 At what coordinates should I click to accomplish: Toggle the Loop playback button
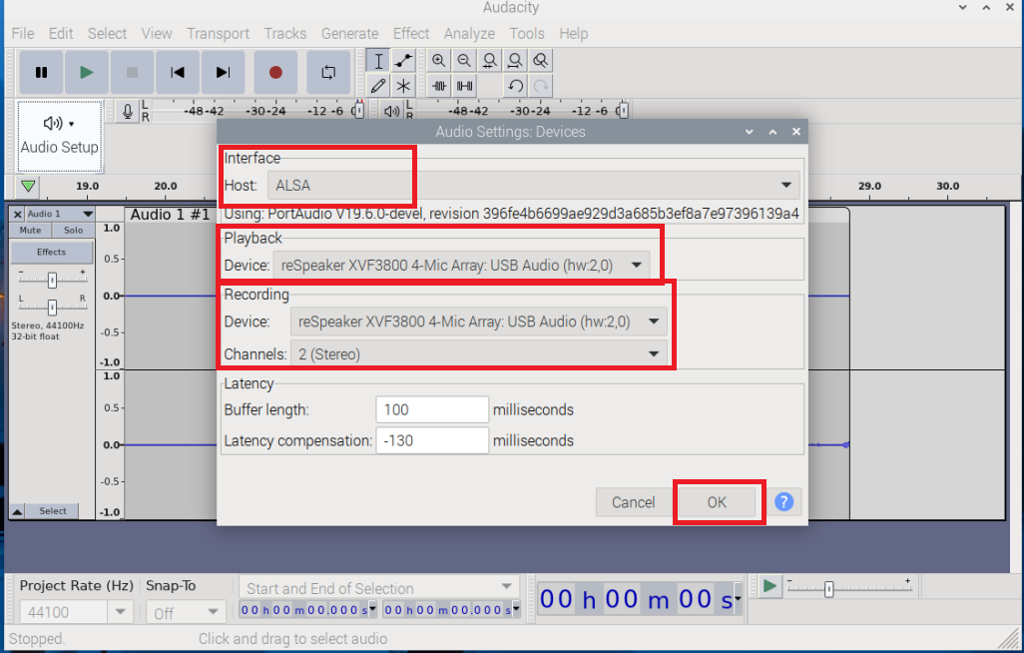click(x=328, y=73)
